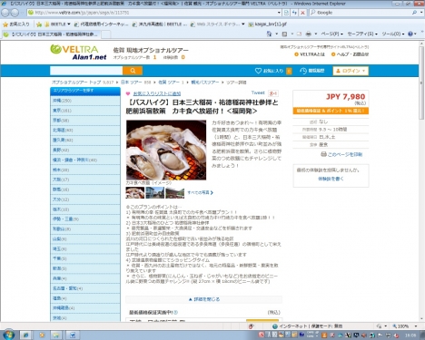Screen dimensions: 425x340
Task: Open the clock-icon 閲覧履歴 browsing history
Action: 312,71
